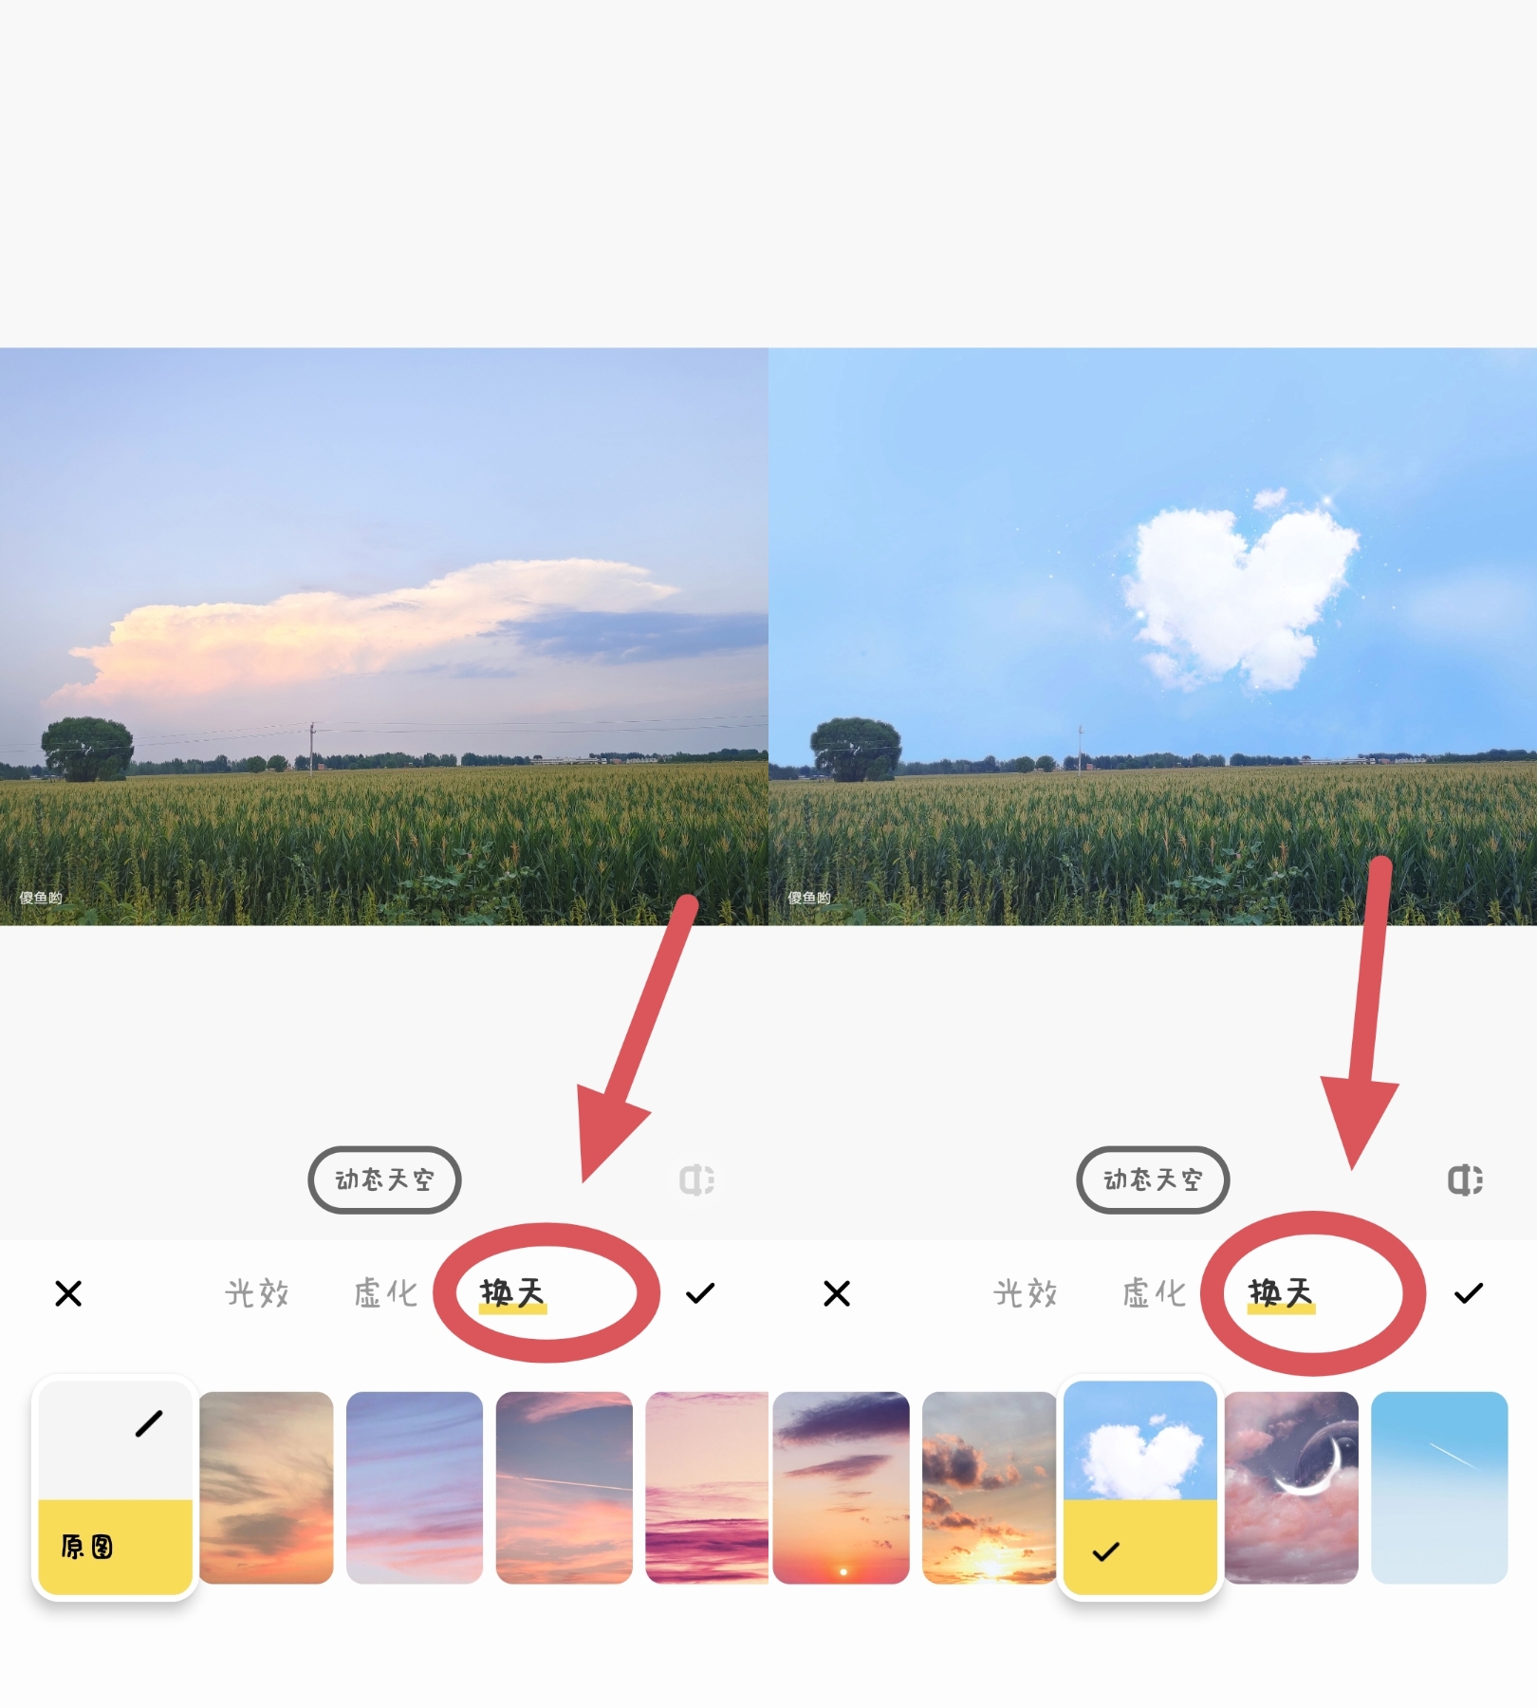Viewport: 1537px width, 1708px height.
Task: Select the 换天 tab in left panel
Action: 512,1293
